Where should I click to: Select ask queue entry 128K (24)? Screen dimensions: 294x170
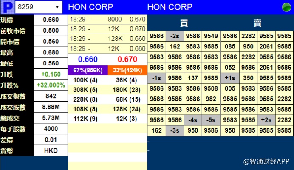click(126, 109)
